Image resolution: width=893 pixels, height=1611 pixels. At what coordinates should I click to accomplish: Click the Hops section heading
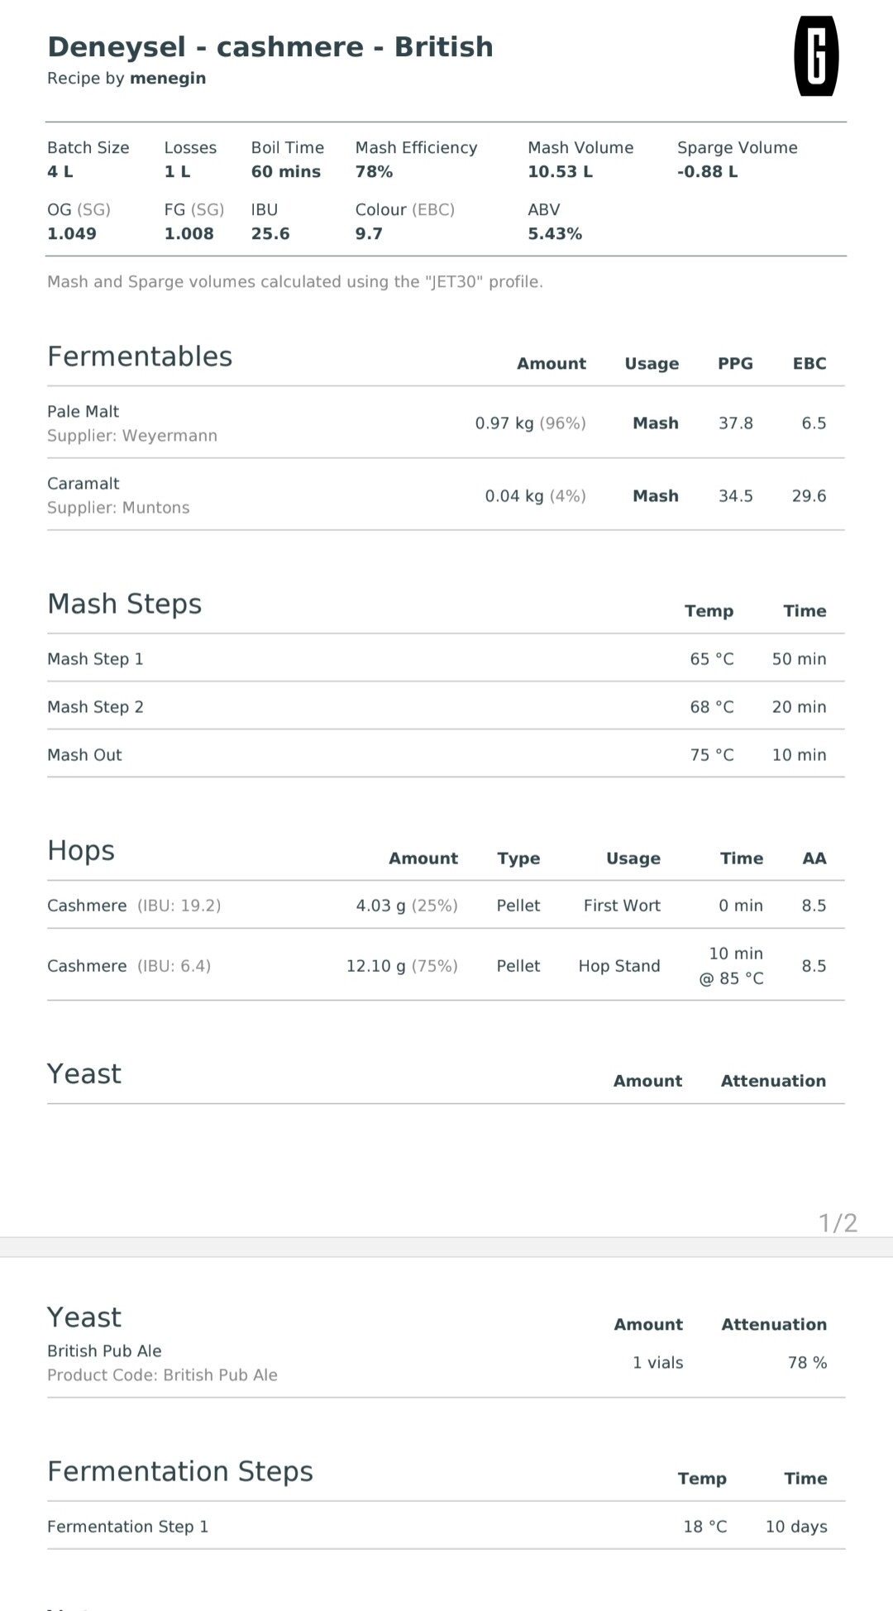tap(81, 851)
